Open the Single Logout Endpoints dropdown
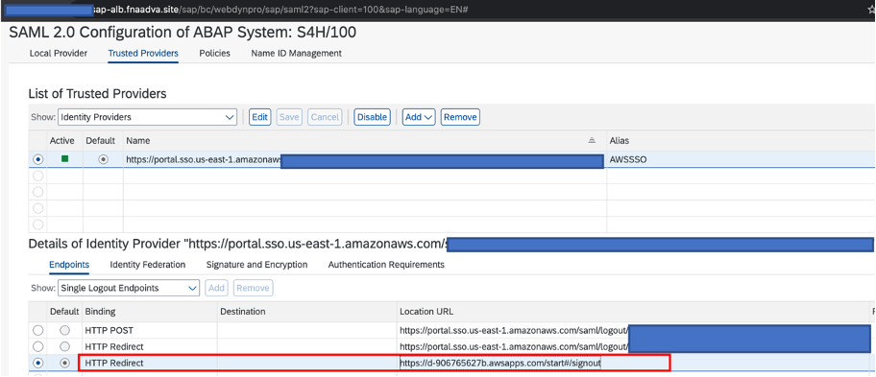This screenshot has width=876, height=377. pyautogui.click(x=129, y=288)
